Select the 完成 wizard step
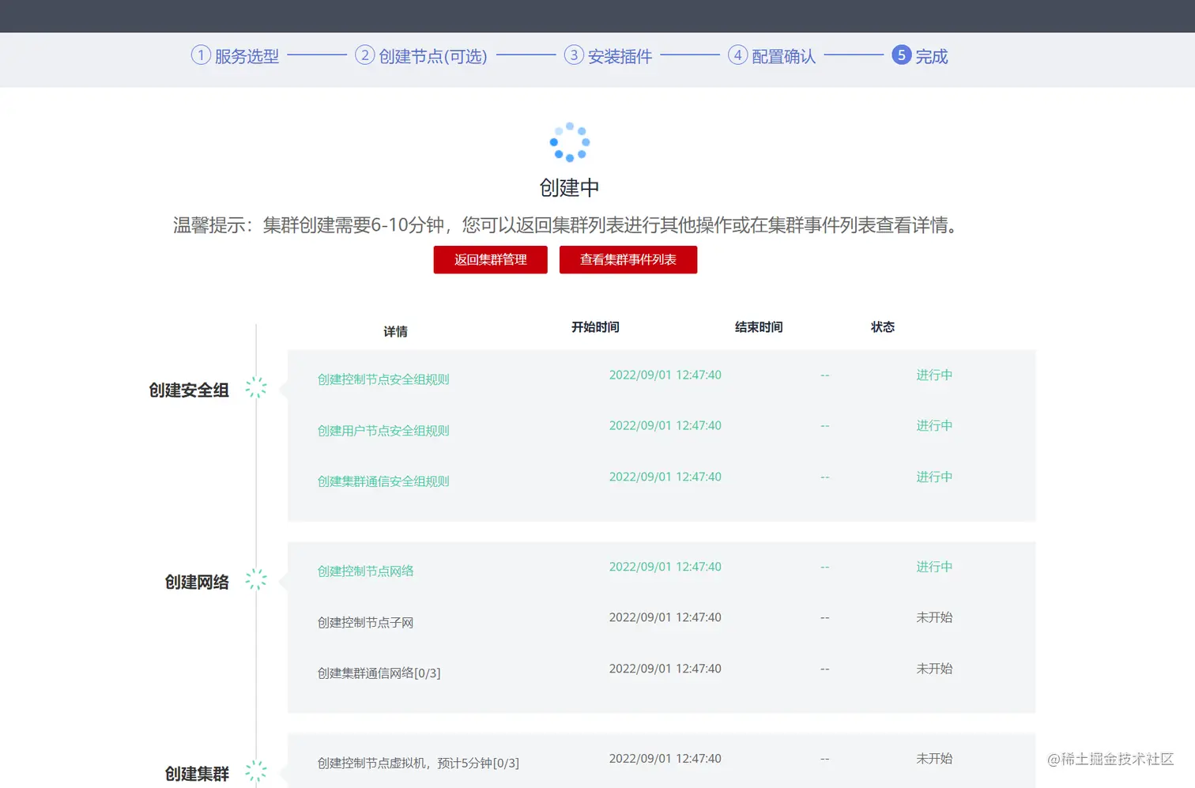 pos(932,56)
